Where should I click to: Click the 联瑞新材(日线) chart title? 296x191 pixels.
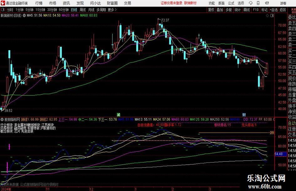(11, 15)
